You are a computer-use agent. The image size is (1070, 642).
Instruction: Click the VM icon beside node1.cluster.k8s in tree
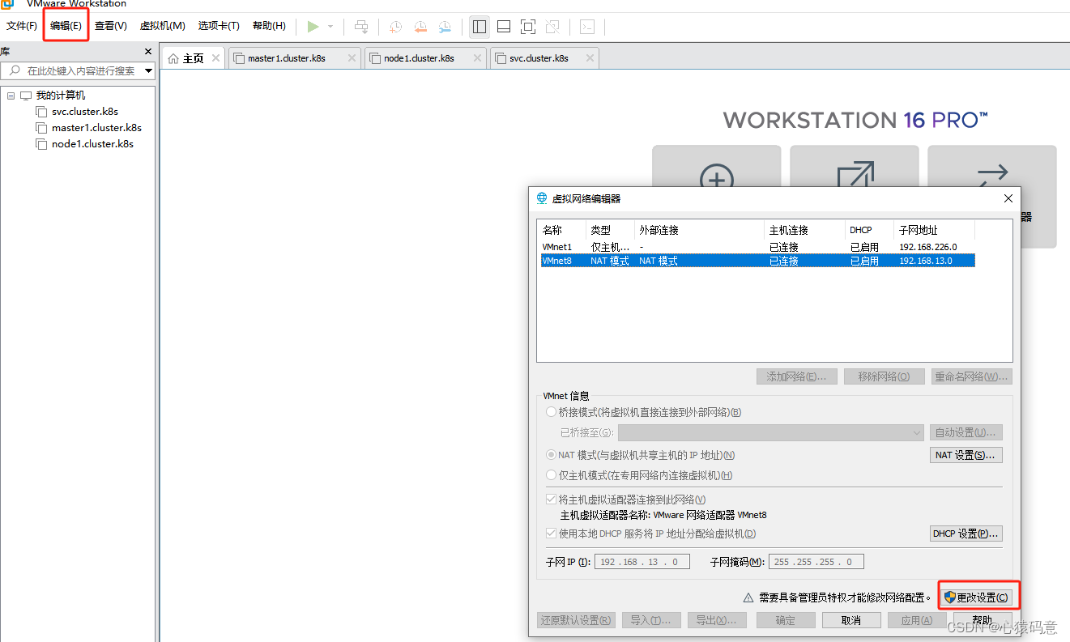[42, 144]
